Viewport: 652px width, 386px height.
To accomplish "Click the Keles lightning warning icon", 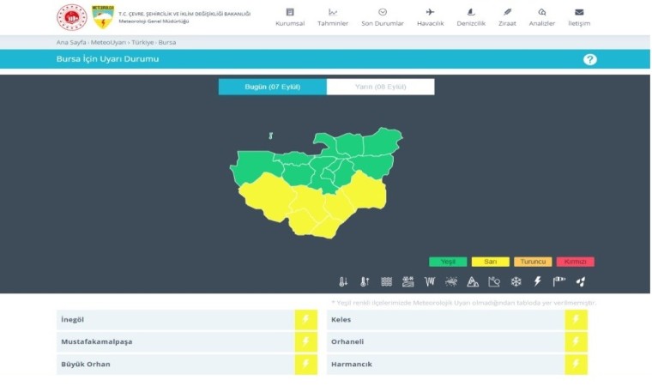I will [576, 320].
